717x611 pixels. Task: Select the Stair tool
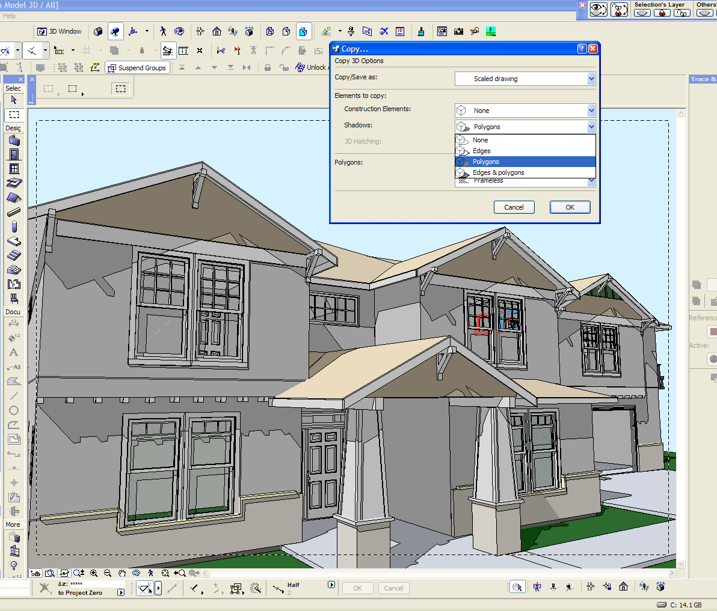(x=14, y=255)
